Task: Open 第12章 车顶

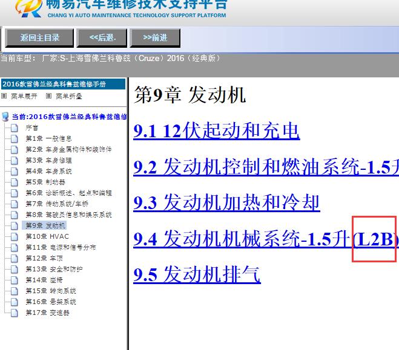Action: pyautogui.click(x=44, y=258)
